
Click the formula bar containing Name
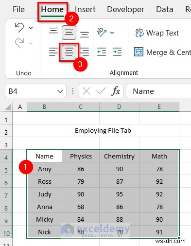pyautogui.click(x=158, y=91)
